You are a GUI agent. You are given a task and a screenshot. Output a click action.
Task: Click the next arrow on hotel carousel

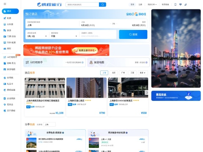(147, 92)
